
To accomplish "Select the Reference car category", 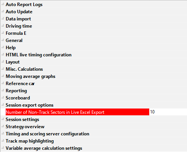I will (x=20, y=84).
